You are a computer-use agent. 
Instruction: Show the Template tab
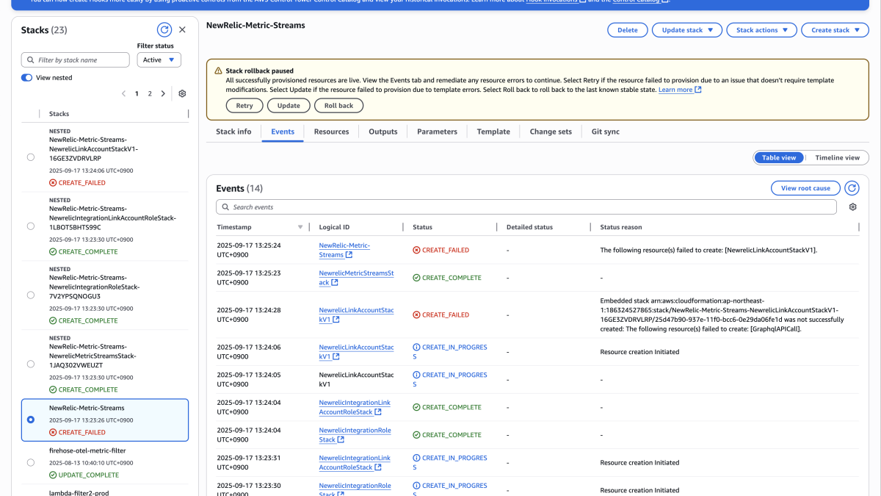493,132
